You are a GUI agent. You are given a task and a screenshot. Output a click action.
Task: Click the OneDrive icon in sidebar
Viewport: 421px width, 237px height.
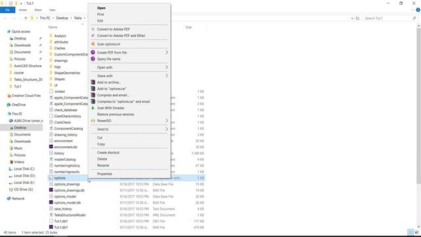click(x=9, y=105)
